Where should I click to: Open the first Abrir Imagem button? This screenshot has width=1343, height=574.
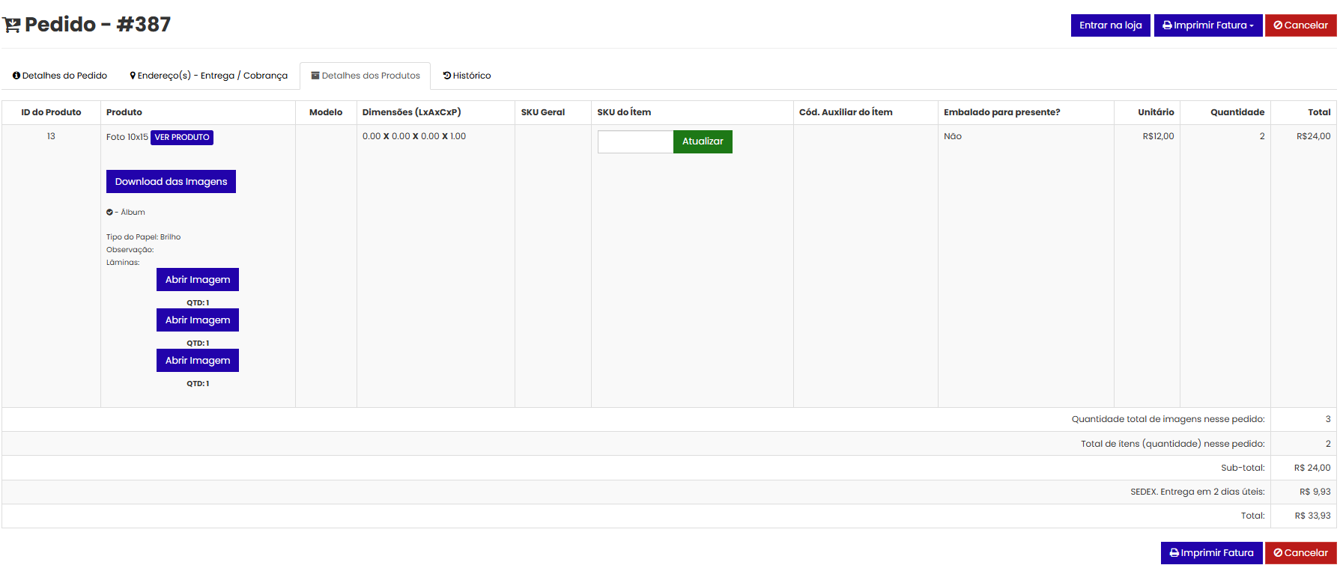point(198,280)
